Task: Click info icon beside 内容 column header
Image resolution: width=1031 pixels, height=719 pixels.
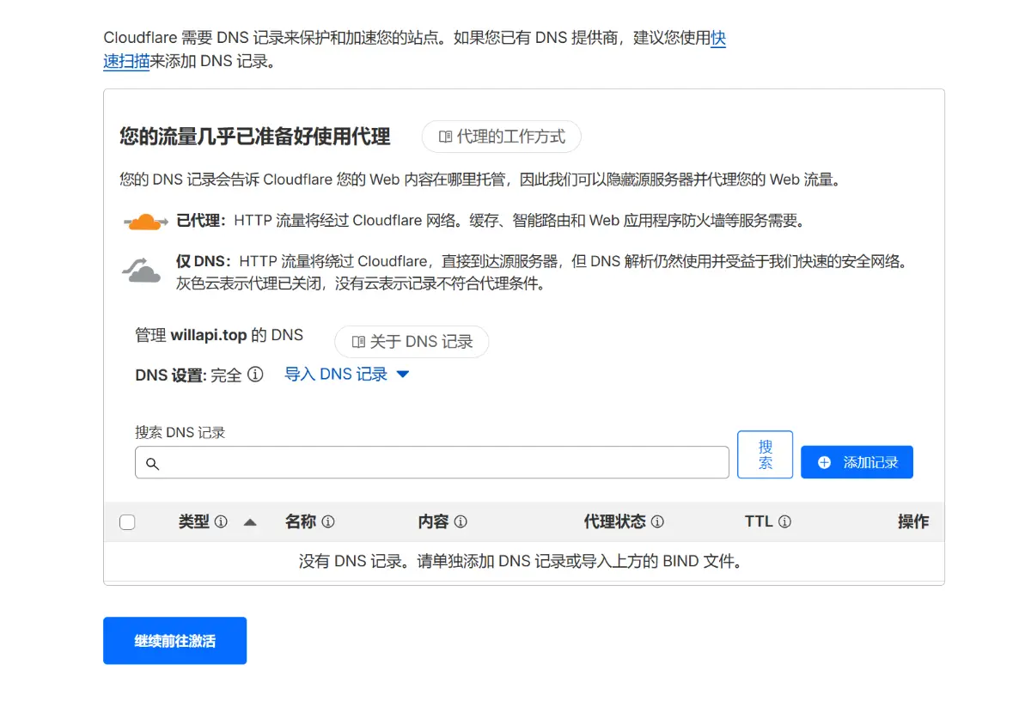Action: point(461,521)
